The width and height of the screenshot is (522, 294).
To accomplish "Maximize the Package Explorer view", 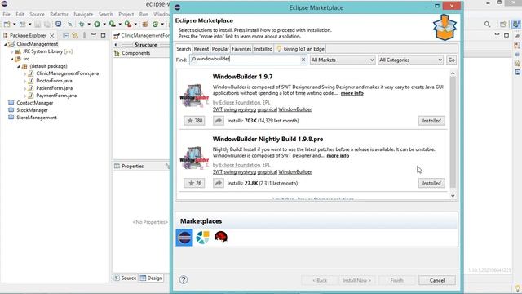I will pyautogui.click(x=104, y=35).
